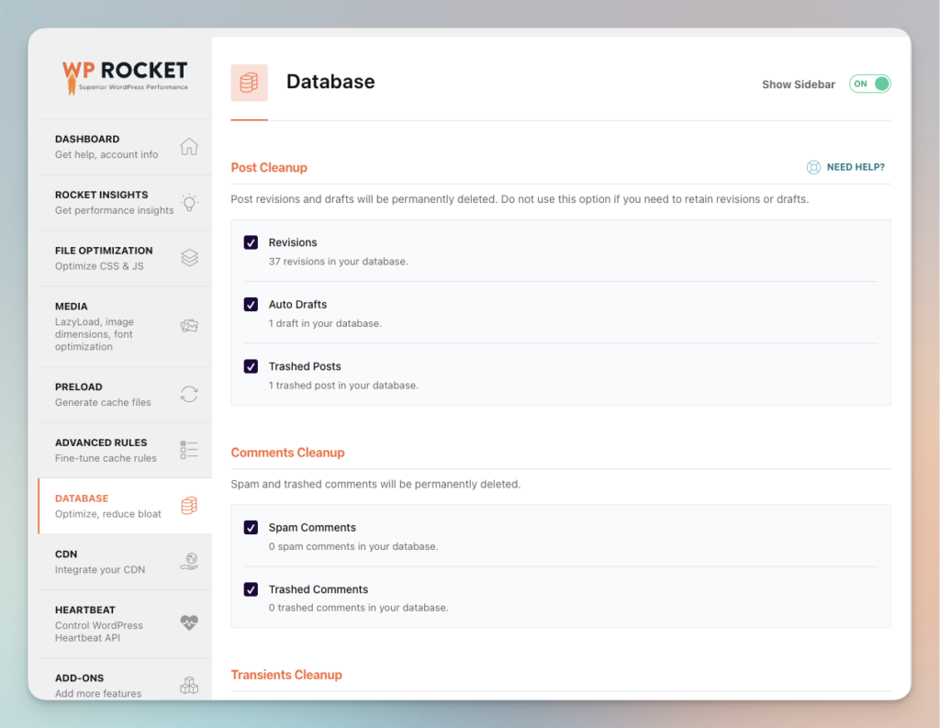Click the Advanced Rules checklist icon
Viewport: 940px width, 728px height.
189,450
